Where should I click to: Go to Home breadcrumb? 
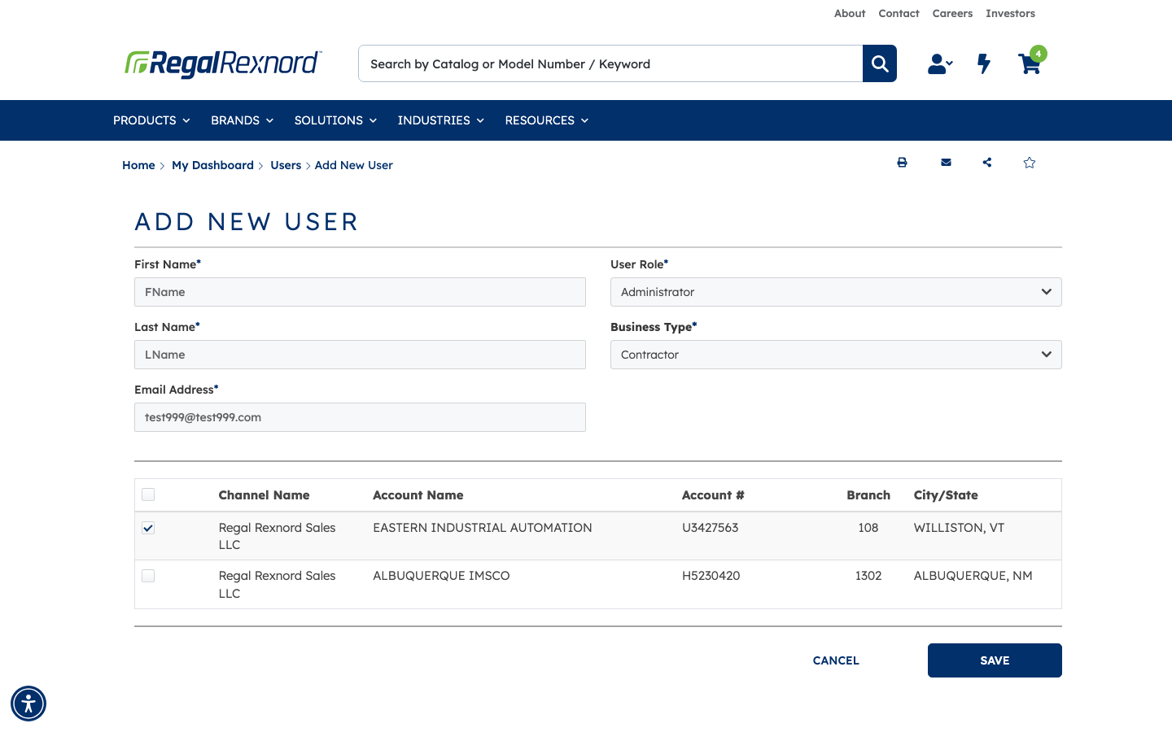[x=138, y=165]
